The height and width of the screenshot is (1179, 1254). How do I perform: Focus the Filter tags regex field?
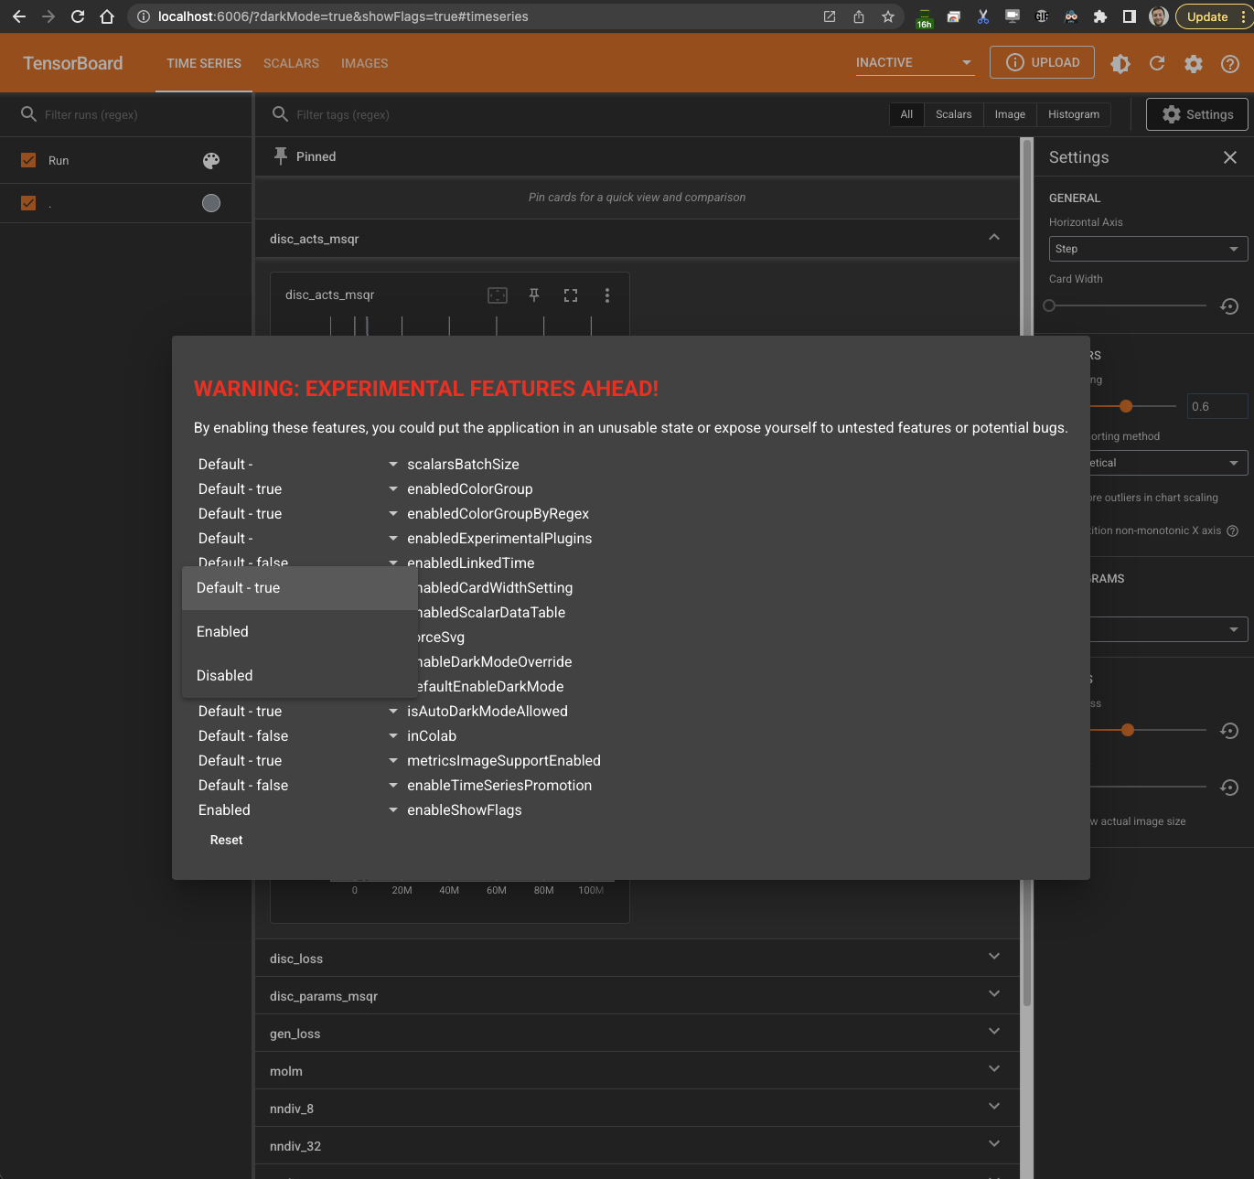[585, 114]
